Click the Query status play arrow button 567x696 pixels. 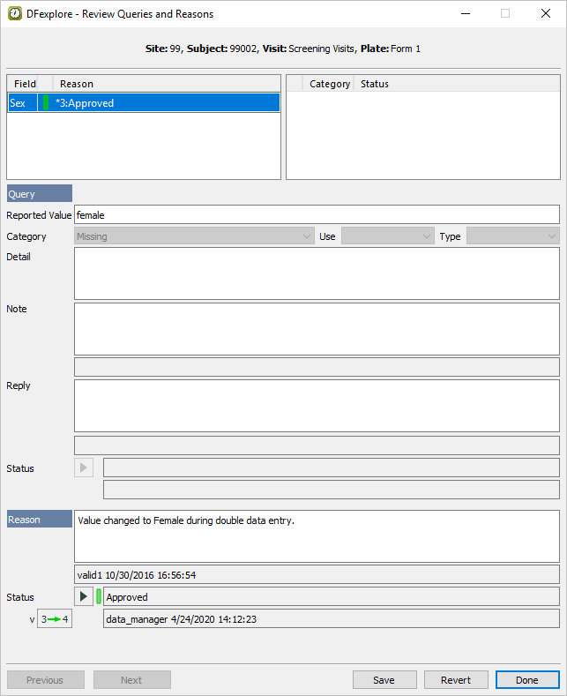coord(84,468)
